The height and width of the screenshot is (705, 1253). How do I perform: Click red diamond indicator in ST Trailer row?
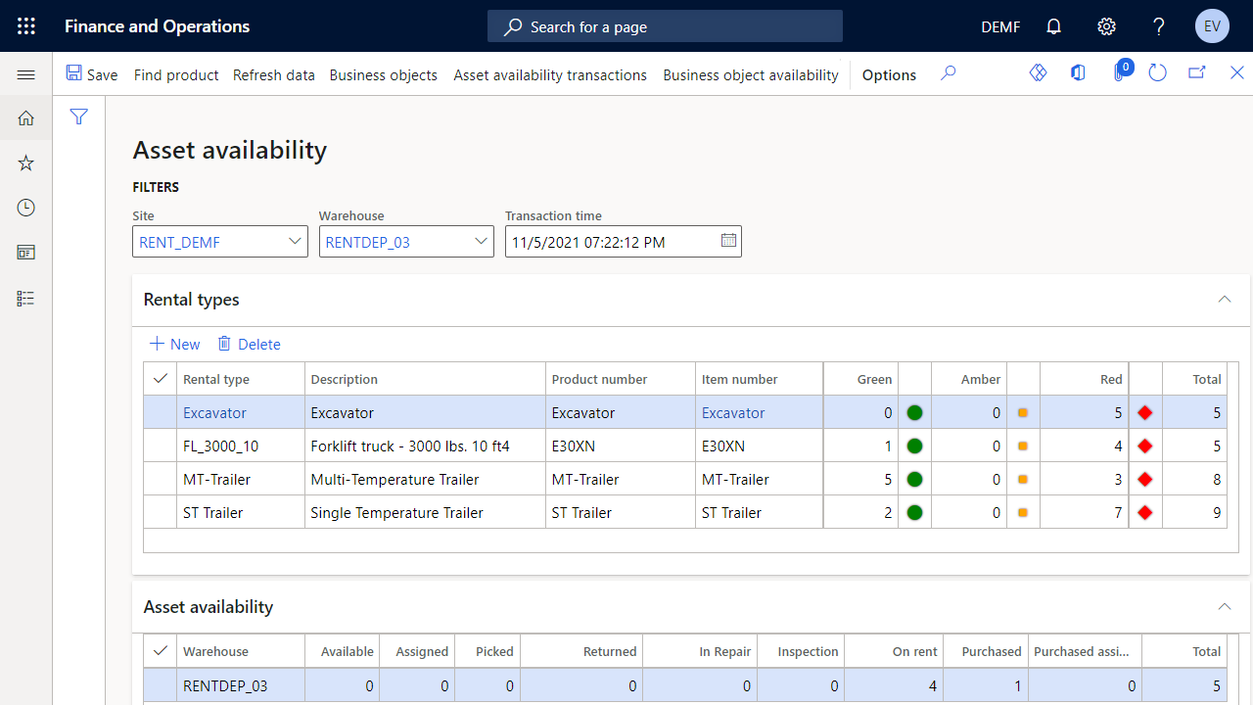point(1145,513)
